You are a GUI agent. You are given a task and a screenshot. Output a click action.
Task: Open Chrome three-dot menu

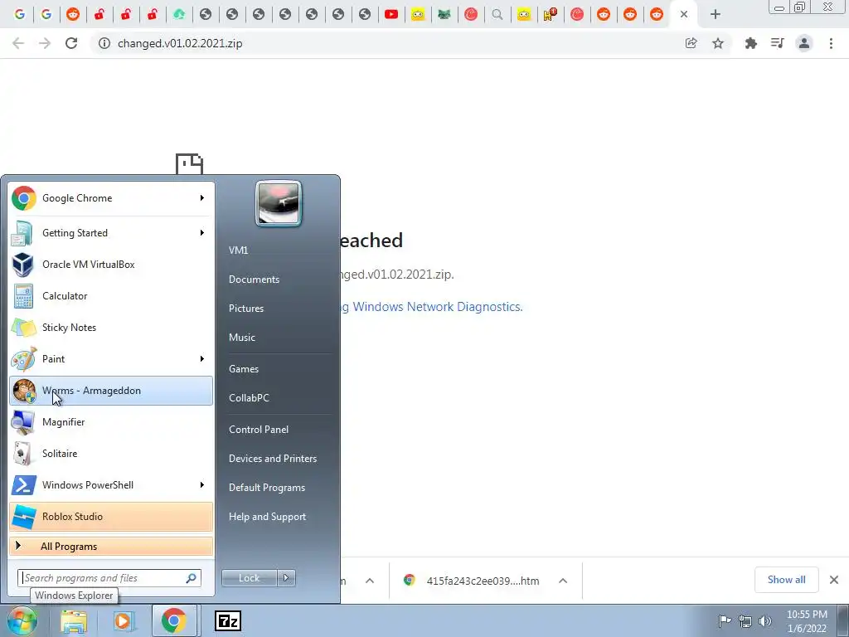pos(831,43)
